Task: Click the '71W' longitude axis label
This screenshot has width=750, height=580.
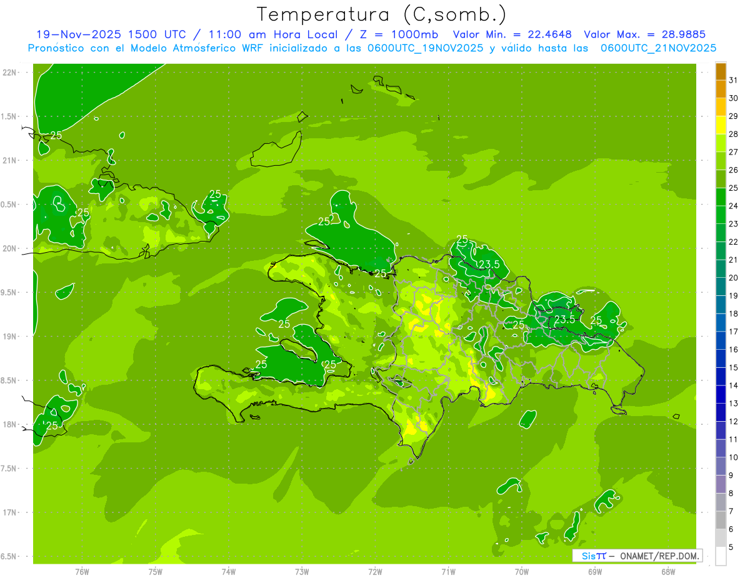Action: coord(448,571)
